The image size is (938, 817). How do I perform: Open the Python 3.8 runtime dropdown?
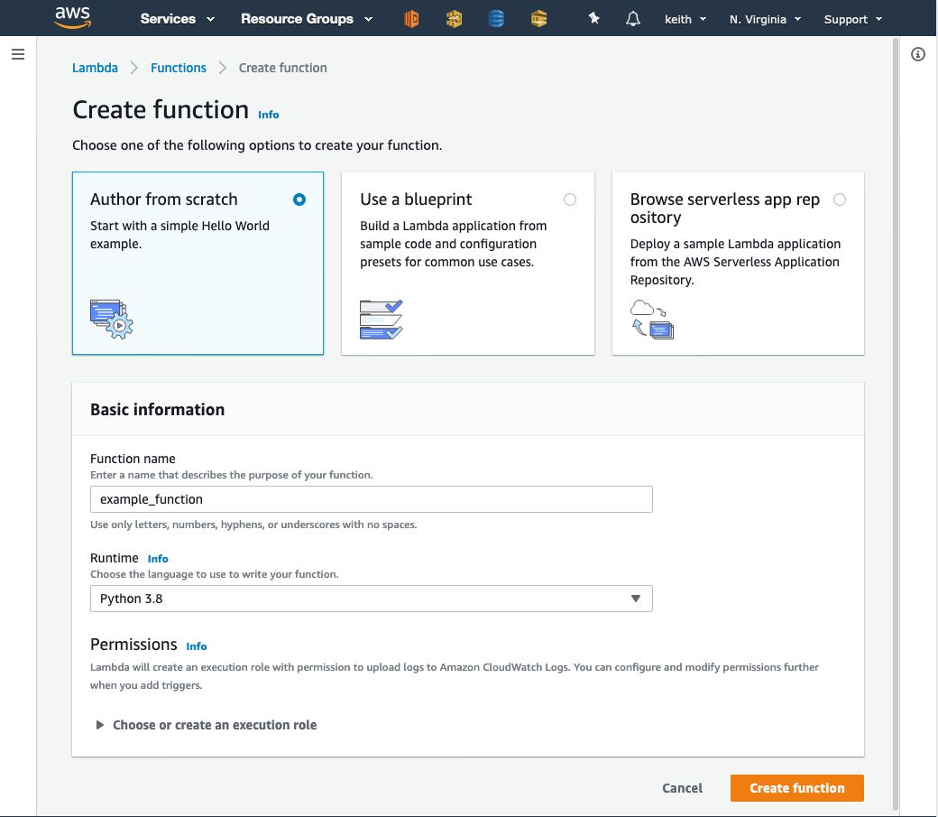[371, 599]
